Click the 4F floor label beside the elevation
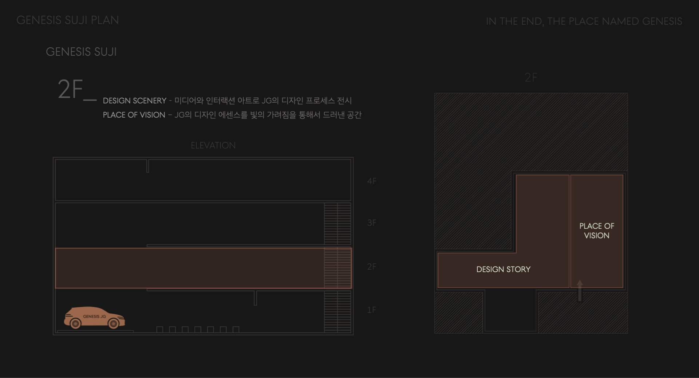This screenshot has width=699, height=378. point(372,181)
